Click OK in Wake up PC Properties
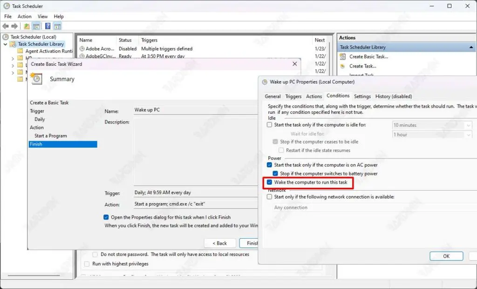This screenshot has width=477, height=289. [446, 256]
